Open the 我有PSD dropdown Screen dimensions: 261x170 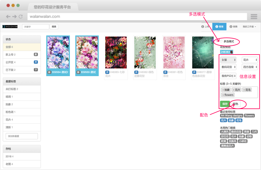pyautogui.click(x=228, y=76)
